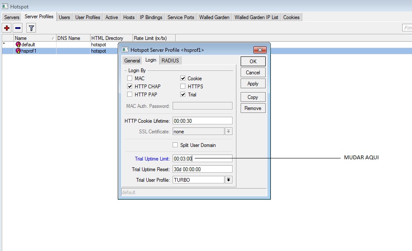Screen dimensions: 412x251
Task: Select the hsprof1 profile name cell
Action: (29, 51)
